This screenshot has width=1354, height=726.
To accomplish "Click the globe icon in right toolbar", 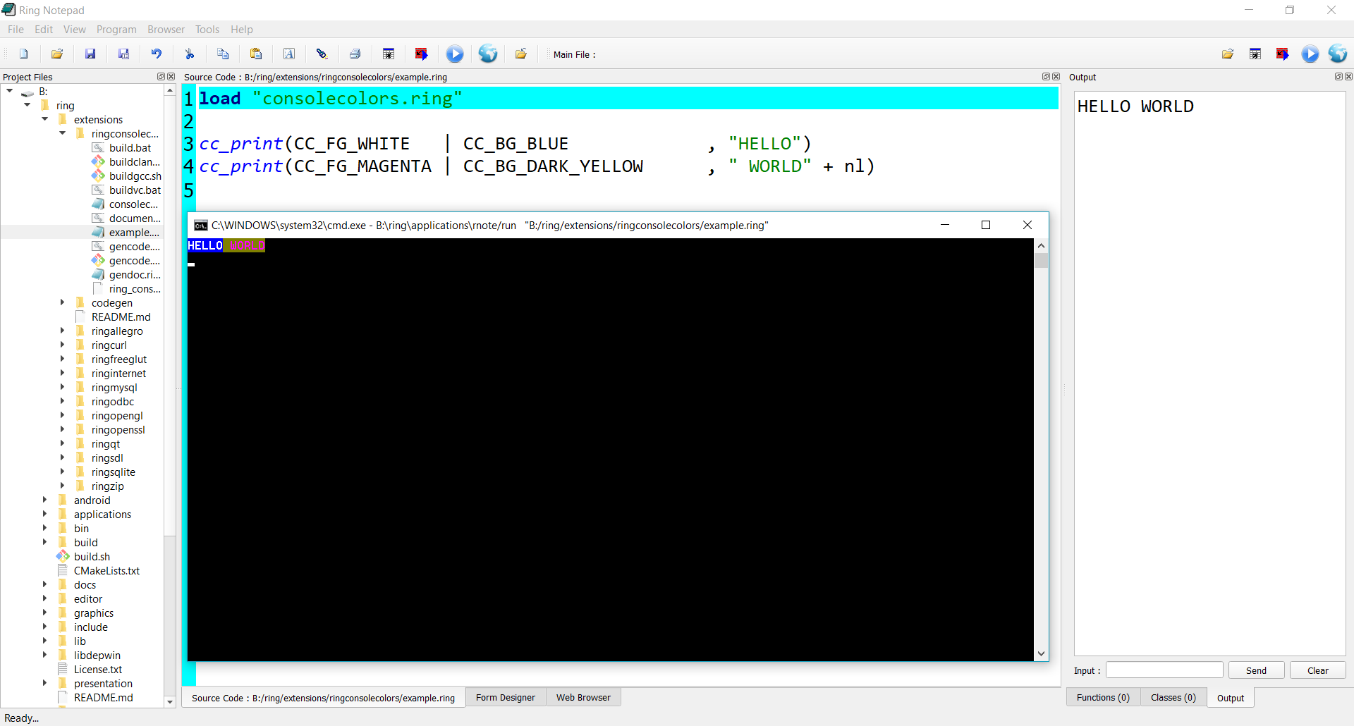I will [1337, 54].
